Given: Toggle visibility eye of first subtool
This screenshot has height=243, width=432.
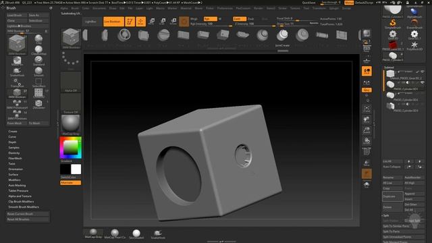Looking at the screenshot, I should [422, 72].
